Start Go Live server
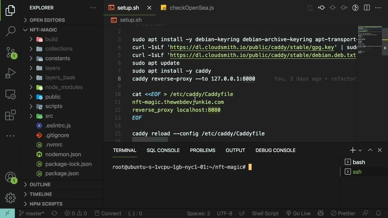The width and height of the screenshot is (388, 218). pyautogui.click(x=298, y=213)
